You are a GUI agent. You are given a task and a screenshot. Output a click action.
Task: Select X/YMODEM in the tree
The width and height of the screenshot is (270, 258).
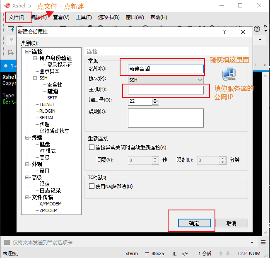(x=50, y=204)
